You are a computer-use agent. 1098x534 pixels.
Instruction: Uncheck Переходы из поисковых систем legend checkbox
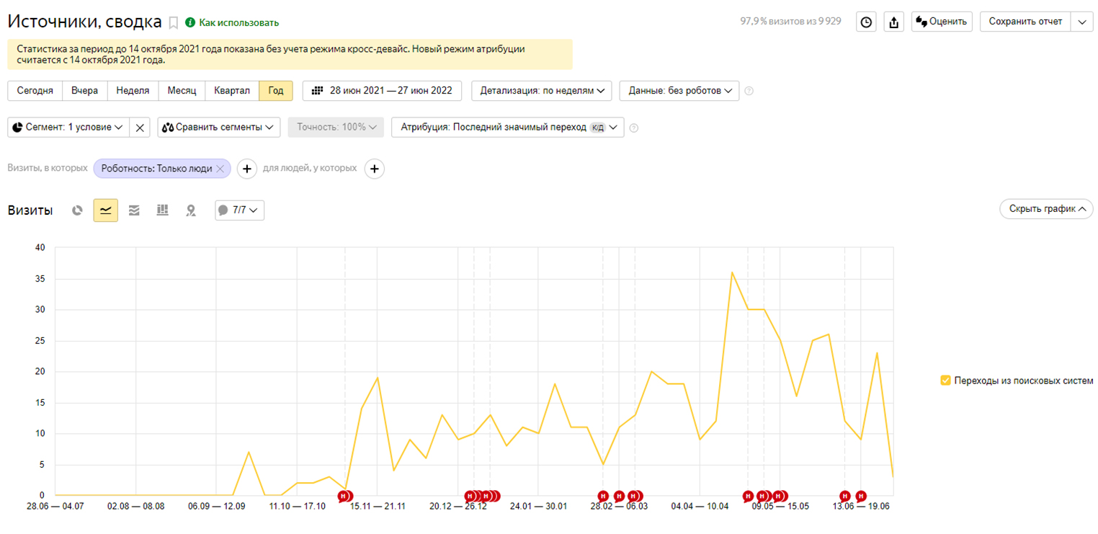(x=945, y=381)
